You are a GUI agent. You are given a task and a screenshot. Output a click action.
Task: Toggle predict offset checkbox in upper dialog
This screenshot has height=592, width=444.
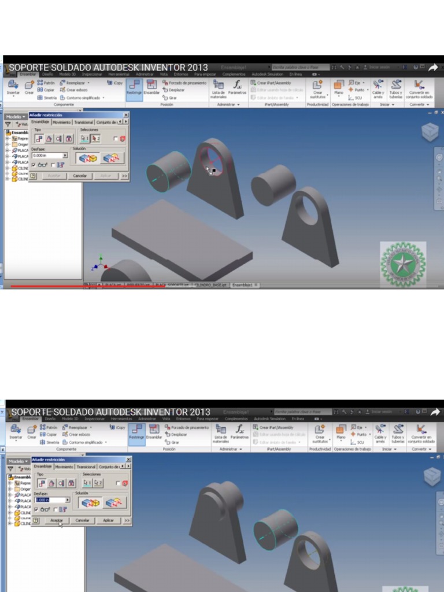[x=53, y=165]
